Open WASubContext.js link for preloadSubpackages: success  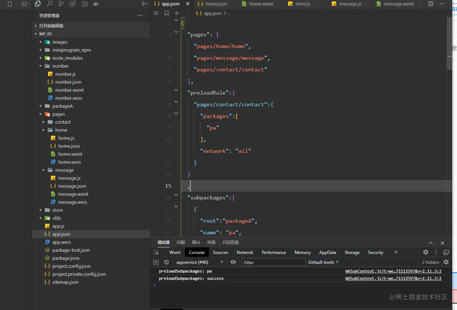click(x=393, y=278)
